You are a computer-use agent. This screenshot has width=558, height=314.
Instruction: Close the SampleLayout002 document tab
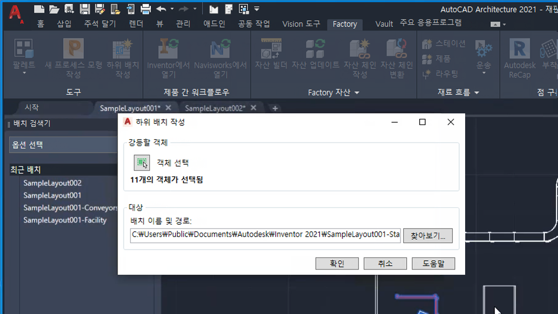pyautogui.click(x=254, y=108)
